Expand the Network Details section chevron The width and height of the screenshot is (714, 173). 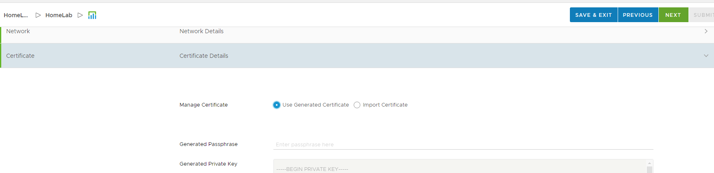[706, 31]
